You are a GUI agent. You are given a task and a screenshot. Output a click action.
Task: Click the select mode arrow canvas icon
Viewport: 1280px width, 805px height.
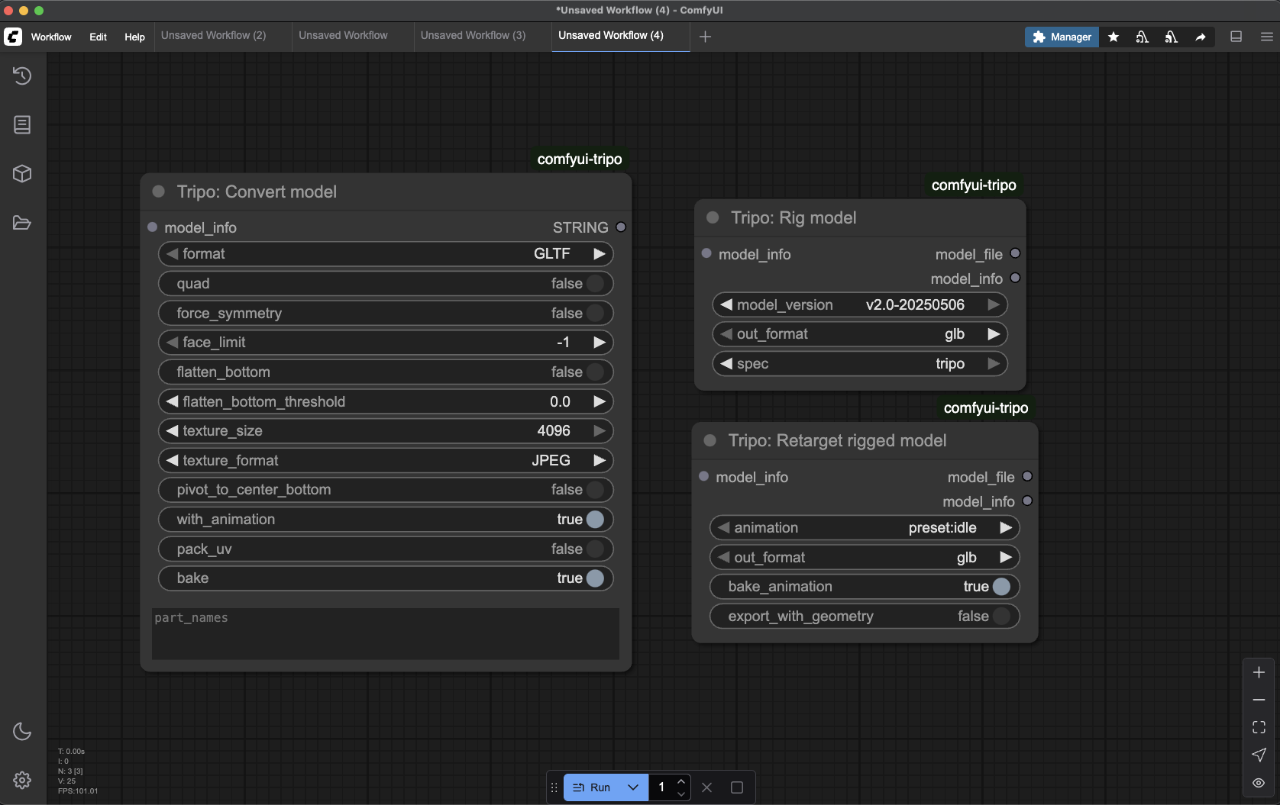point(1259,755)
